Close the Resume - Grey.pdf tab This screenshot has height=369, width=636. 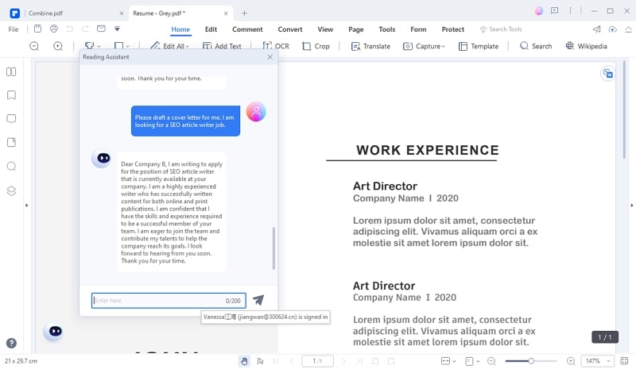click(226, 13)
